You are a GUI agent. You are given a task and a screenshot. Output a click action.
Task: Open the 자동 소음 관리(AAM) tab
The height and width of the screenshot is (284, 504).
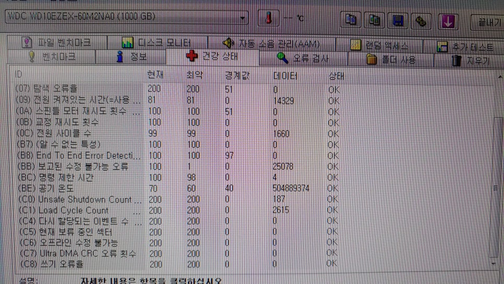point(272,43)
